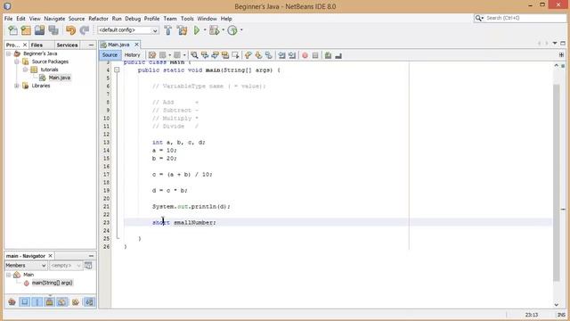Click the Undo arrow icon
The width and height of the screenshot is (570, 321).
70,30
